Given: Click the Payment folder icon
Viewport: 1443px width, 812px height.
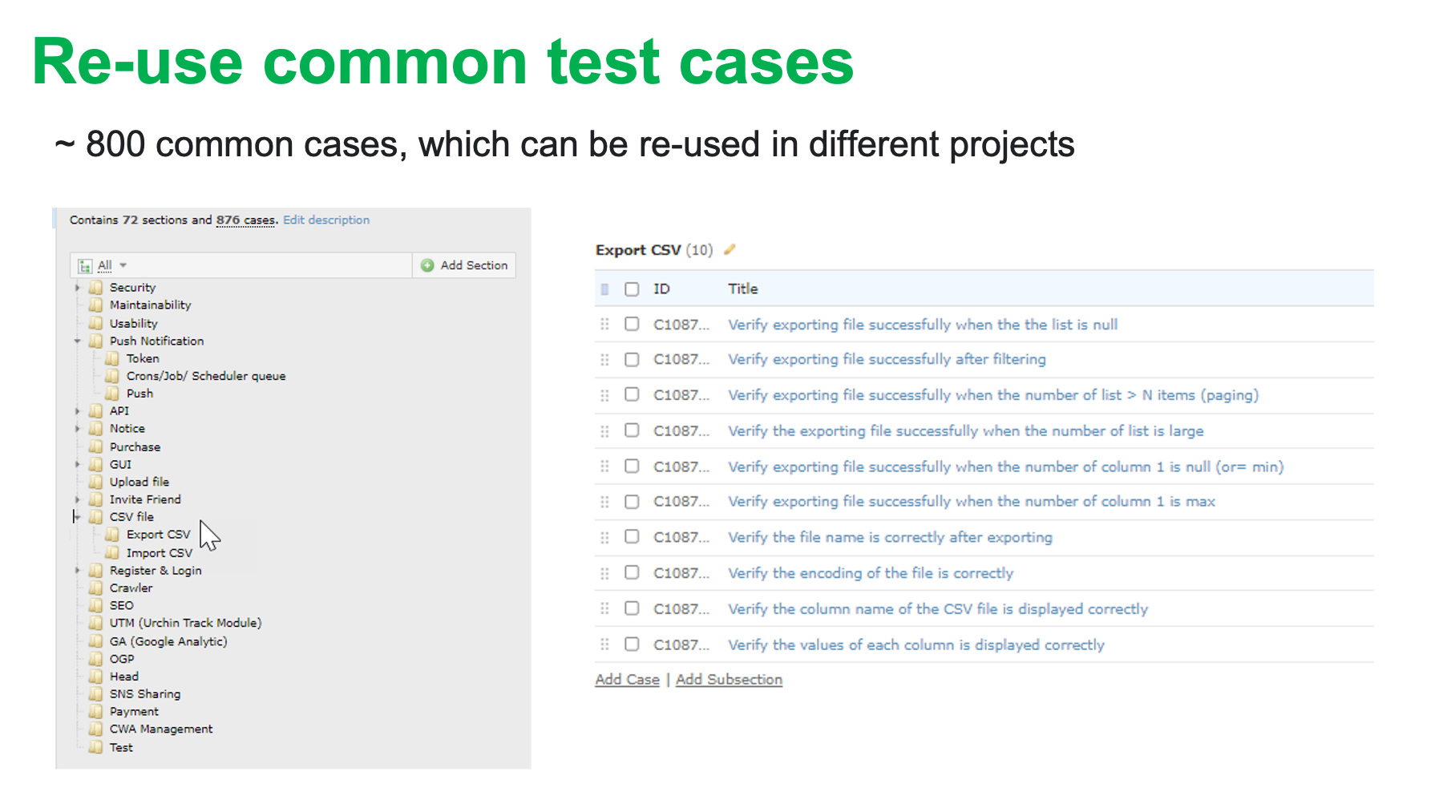Looking at the screenshot, I should click(x=96, y=712).
